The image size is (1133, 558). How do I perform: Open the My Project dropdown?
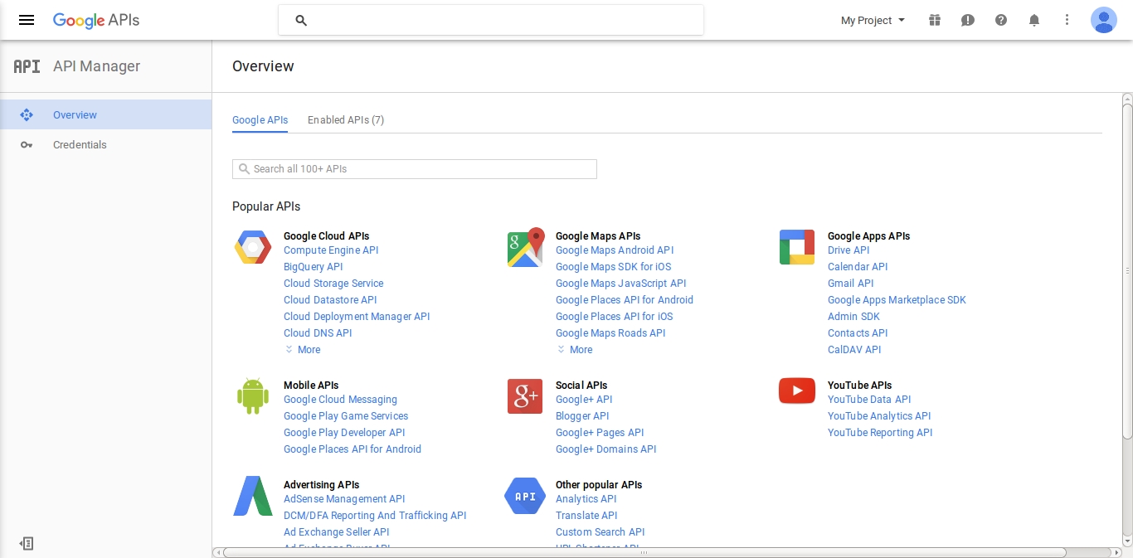point(873,20)
